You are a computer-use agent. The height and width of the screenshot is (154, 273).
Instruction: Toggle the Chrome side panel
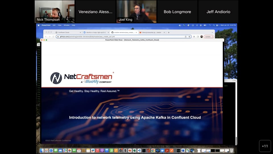(x=198, y=37)
